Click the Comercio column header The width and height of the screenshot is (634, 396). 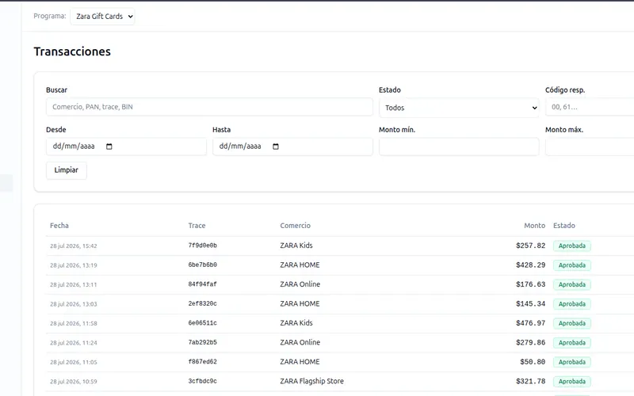(x=295, y=226)
